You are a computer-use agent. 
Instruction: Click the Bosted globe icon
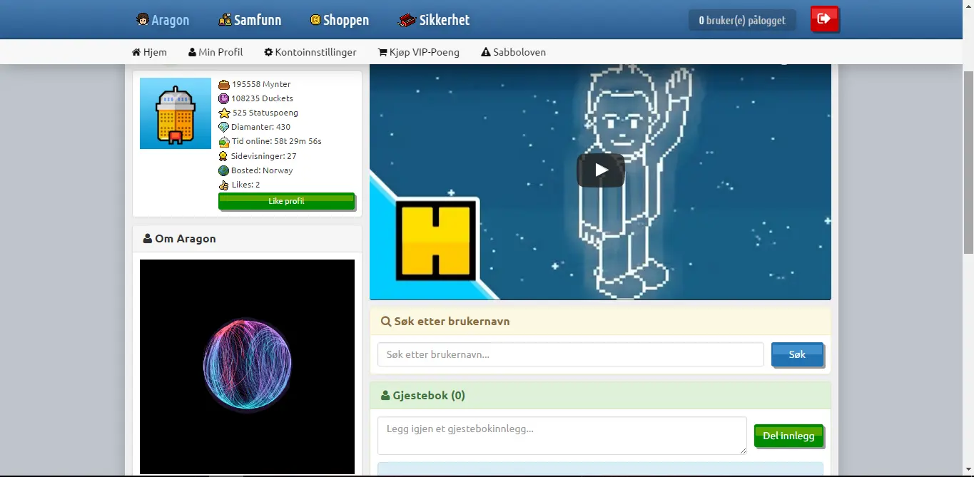pos(224,170)
